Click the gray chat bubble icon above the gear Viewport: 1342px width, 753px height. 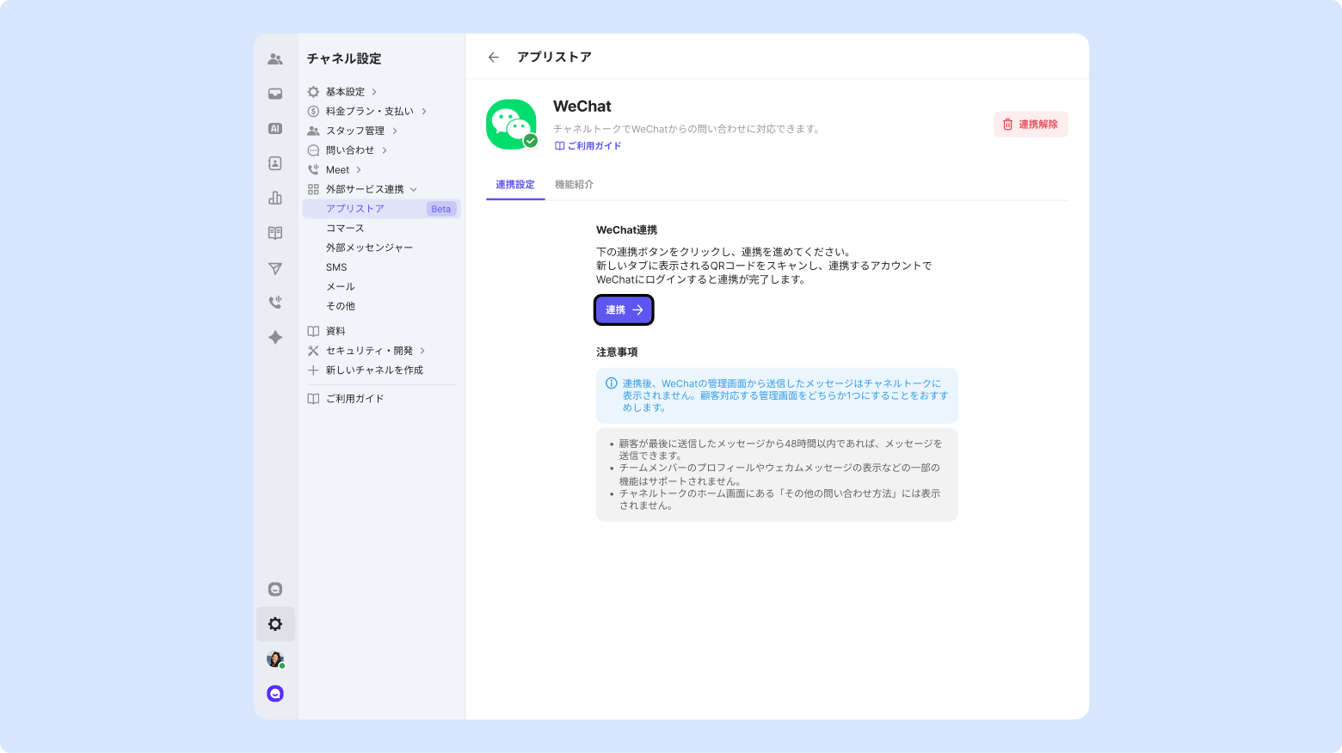(x=275, y=589)
